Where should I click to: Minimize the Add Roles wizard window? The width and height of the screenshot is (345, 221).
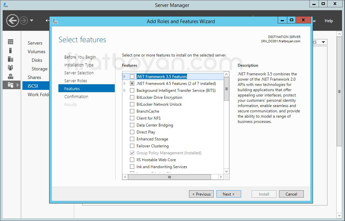pos(282,20)
